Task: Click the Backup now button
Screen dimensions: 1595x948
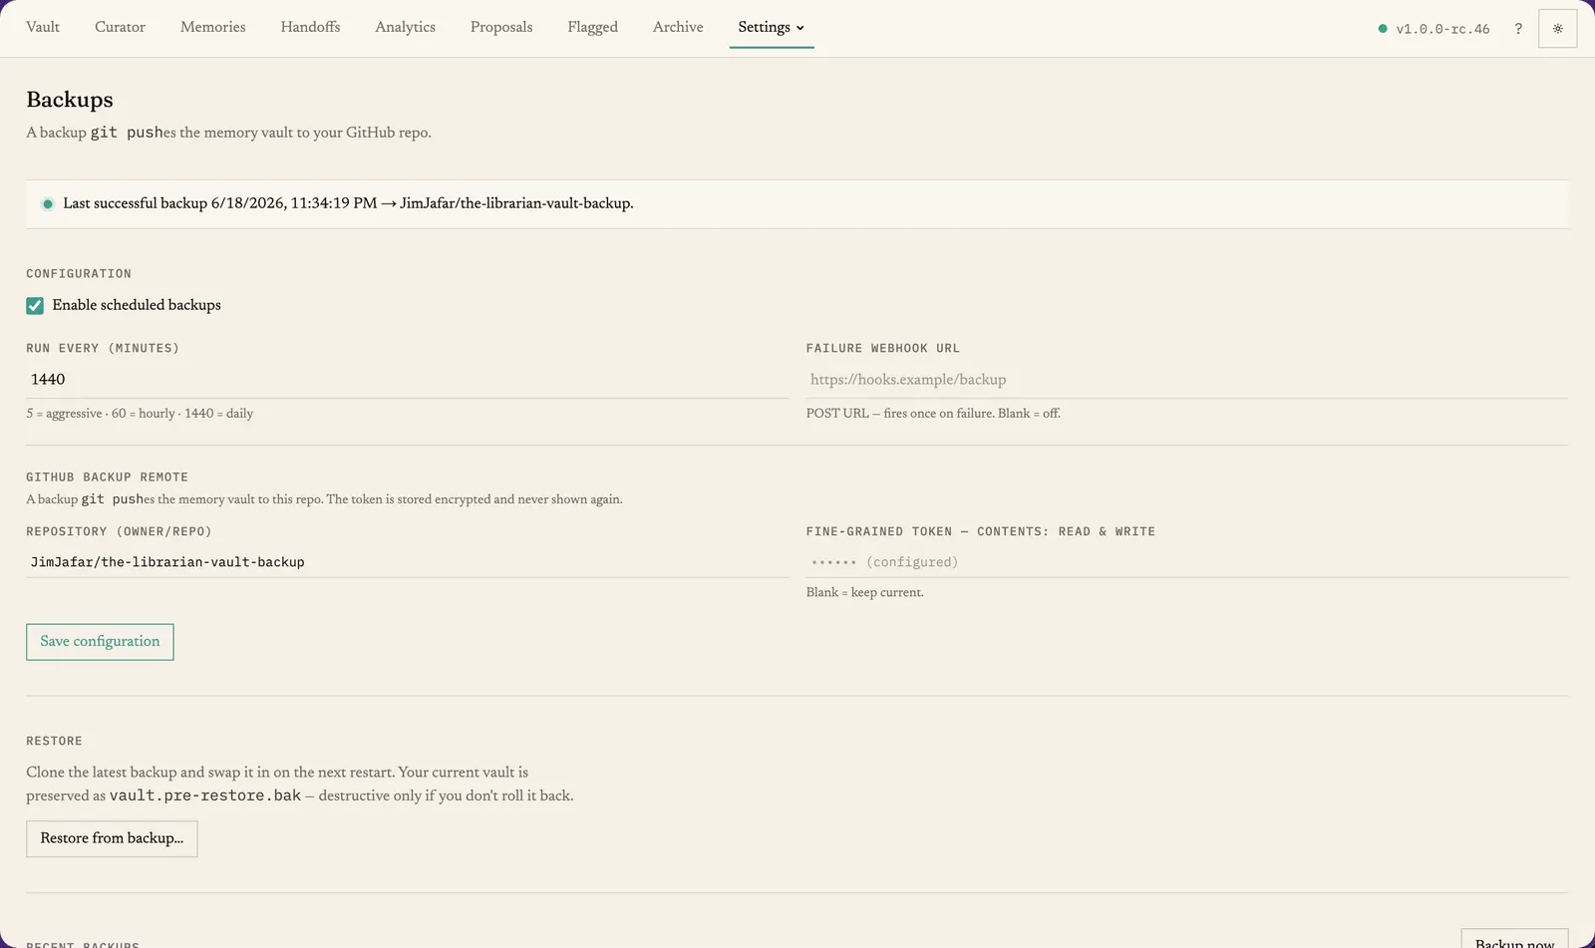Action: 1514,939
